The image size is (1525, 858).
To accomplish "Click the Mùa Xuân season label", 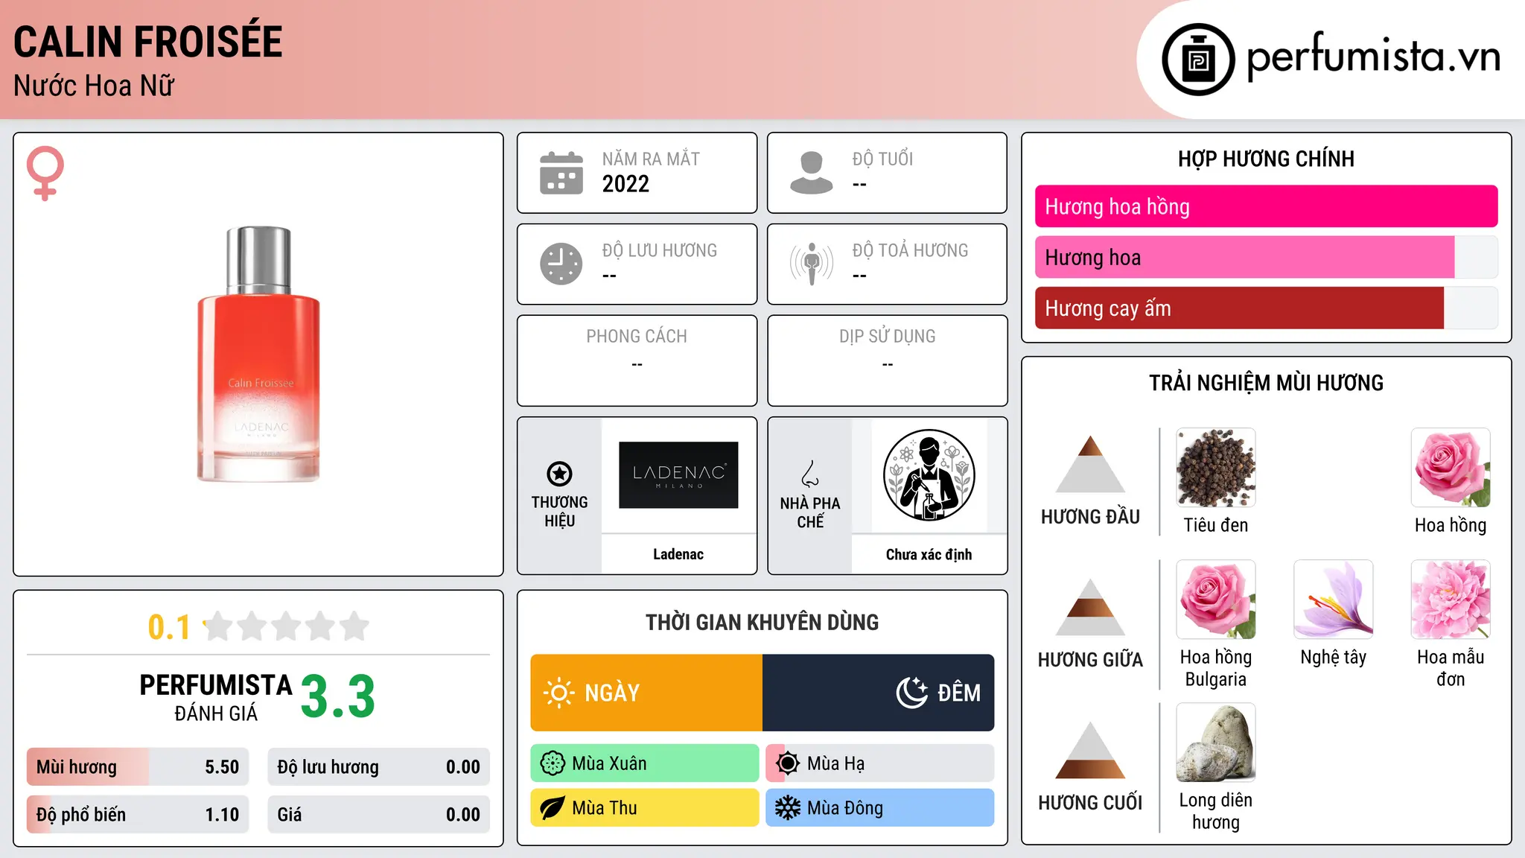I will pyautogui.click(x=609, y=763).
